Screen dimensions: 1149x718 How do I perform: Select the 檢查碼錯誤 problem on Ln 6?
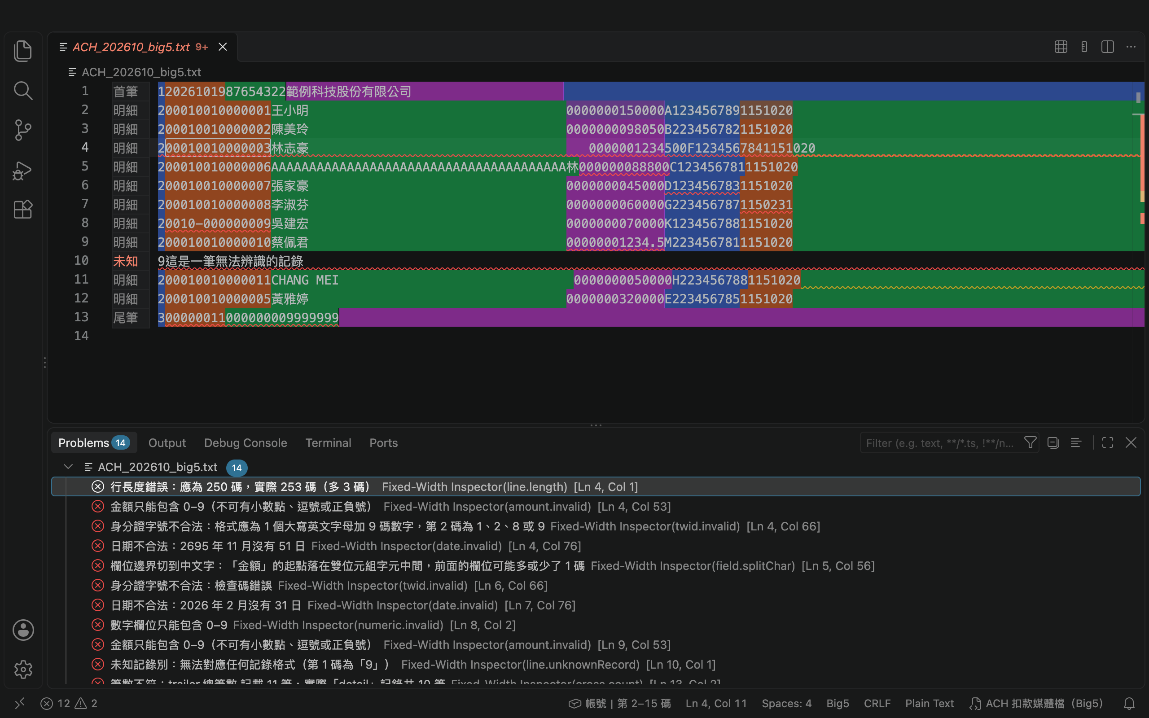596,586
